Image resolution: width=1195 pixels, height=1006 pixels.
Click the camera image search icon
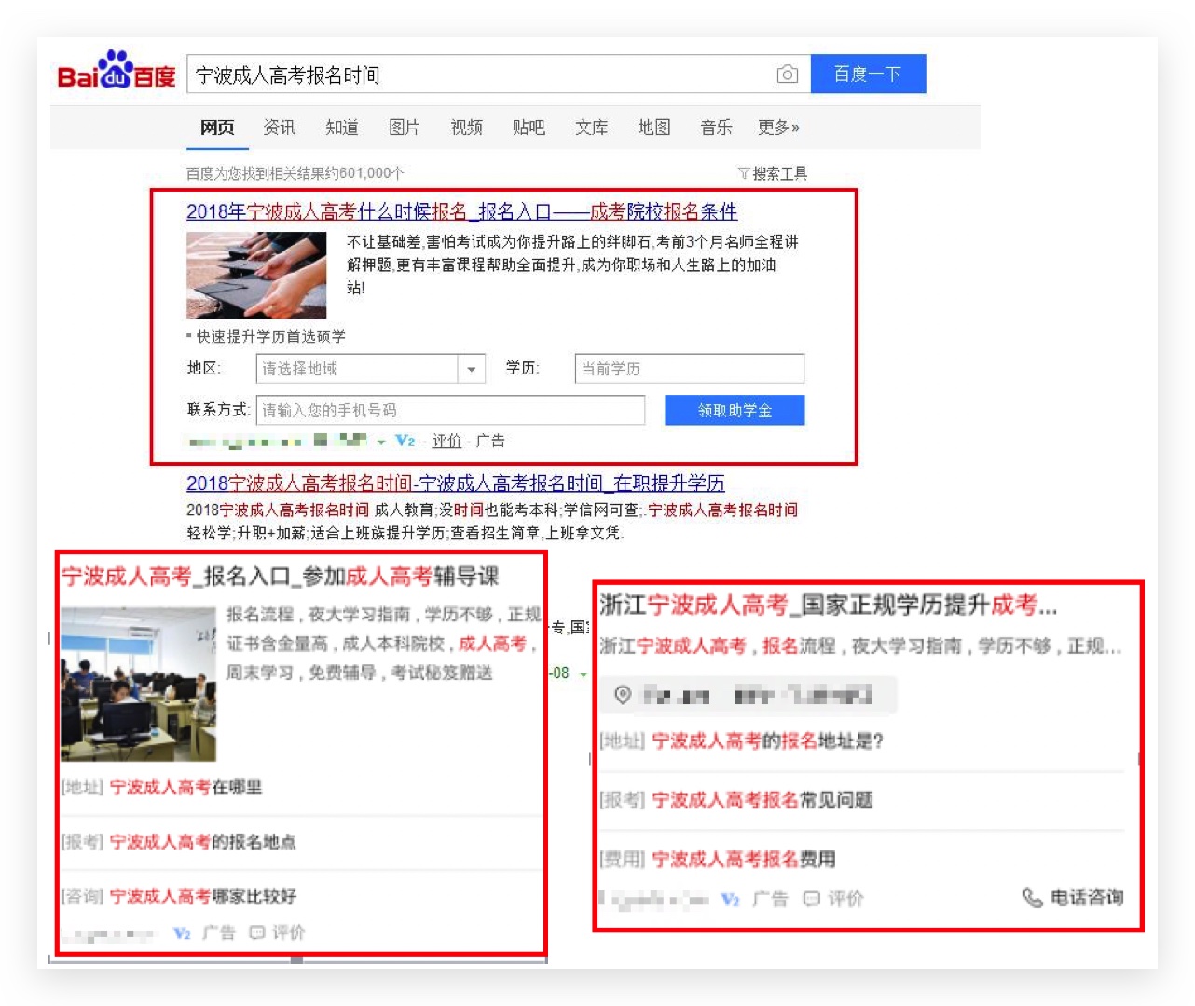[788, 75]
